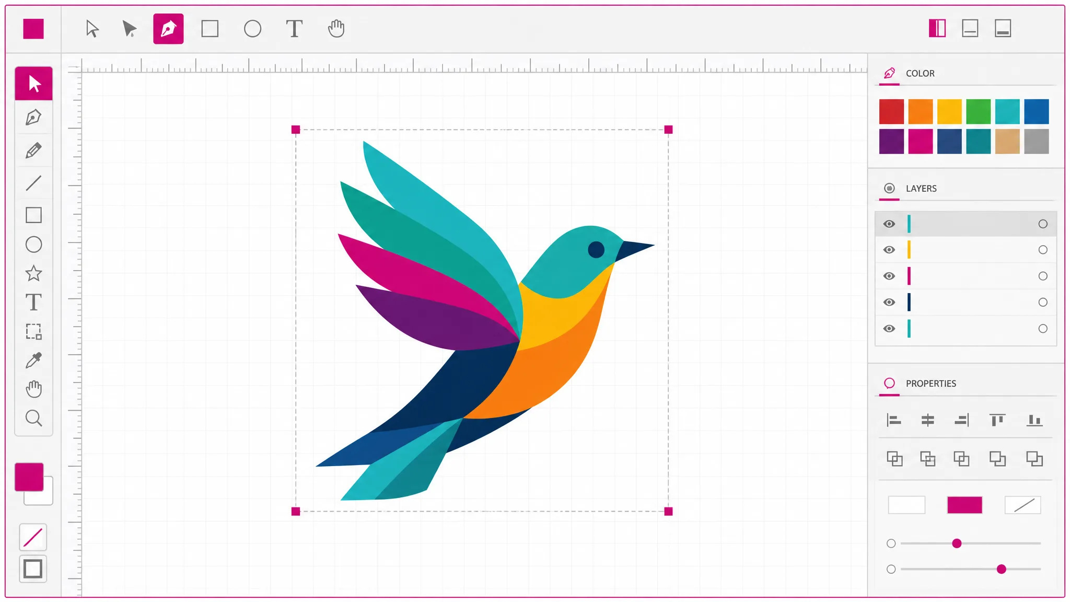Toggle the side panel layout icon
Image resolution: width=1070 pixels, height=602 pixels.
937,28
